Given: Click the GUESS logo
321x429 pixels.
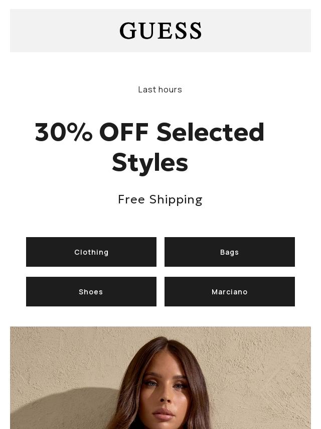Looking at the screenshot, I should coord(160,31).
